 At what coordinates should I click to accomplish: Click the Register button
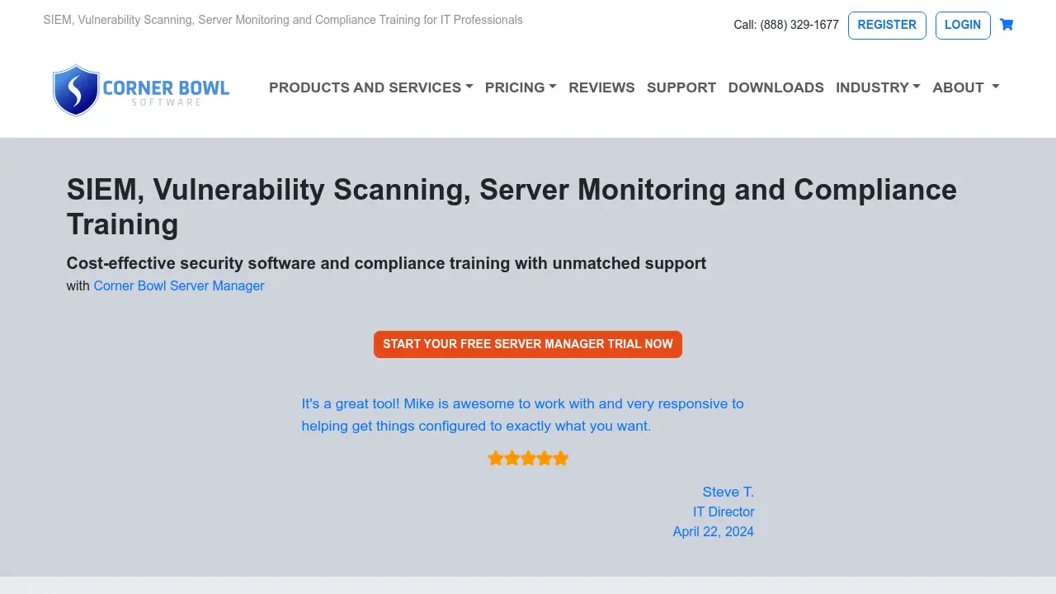coord(887,25)
